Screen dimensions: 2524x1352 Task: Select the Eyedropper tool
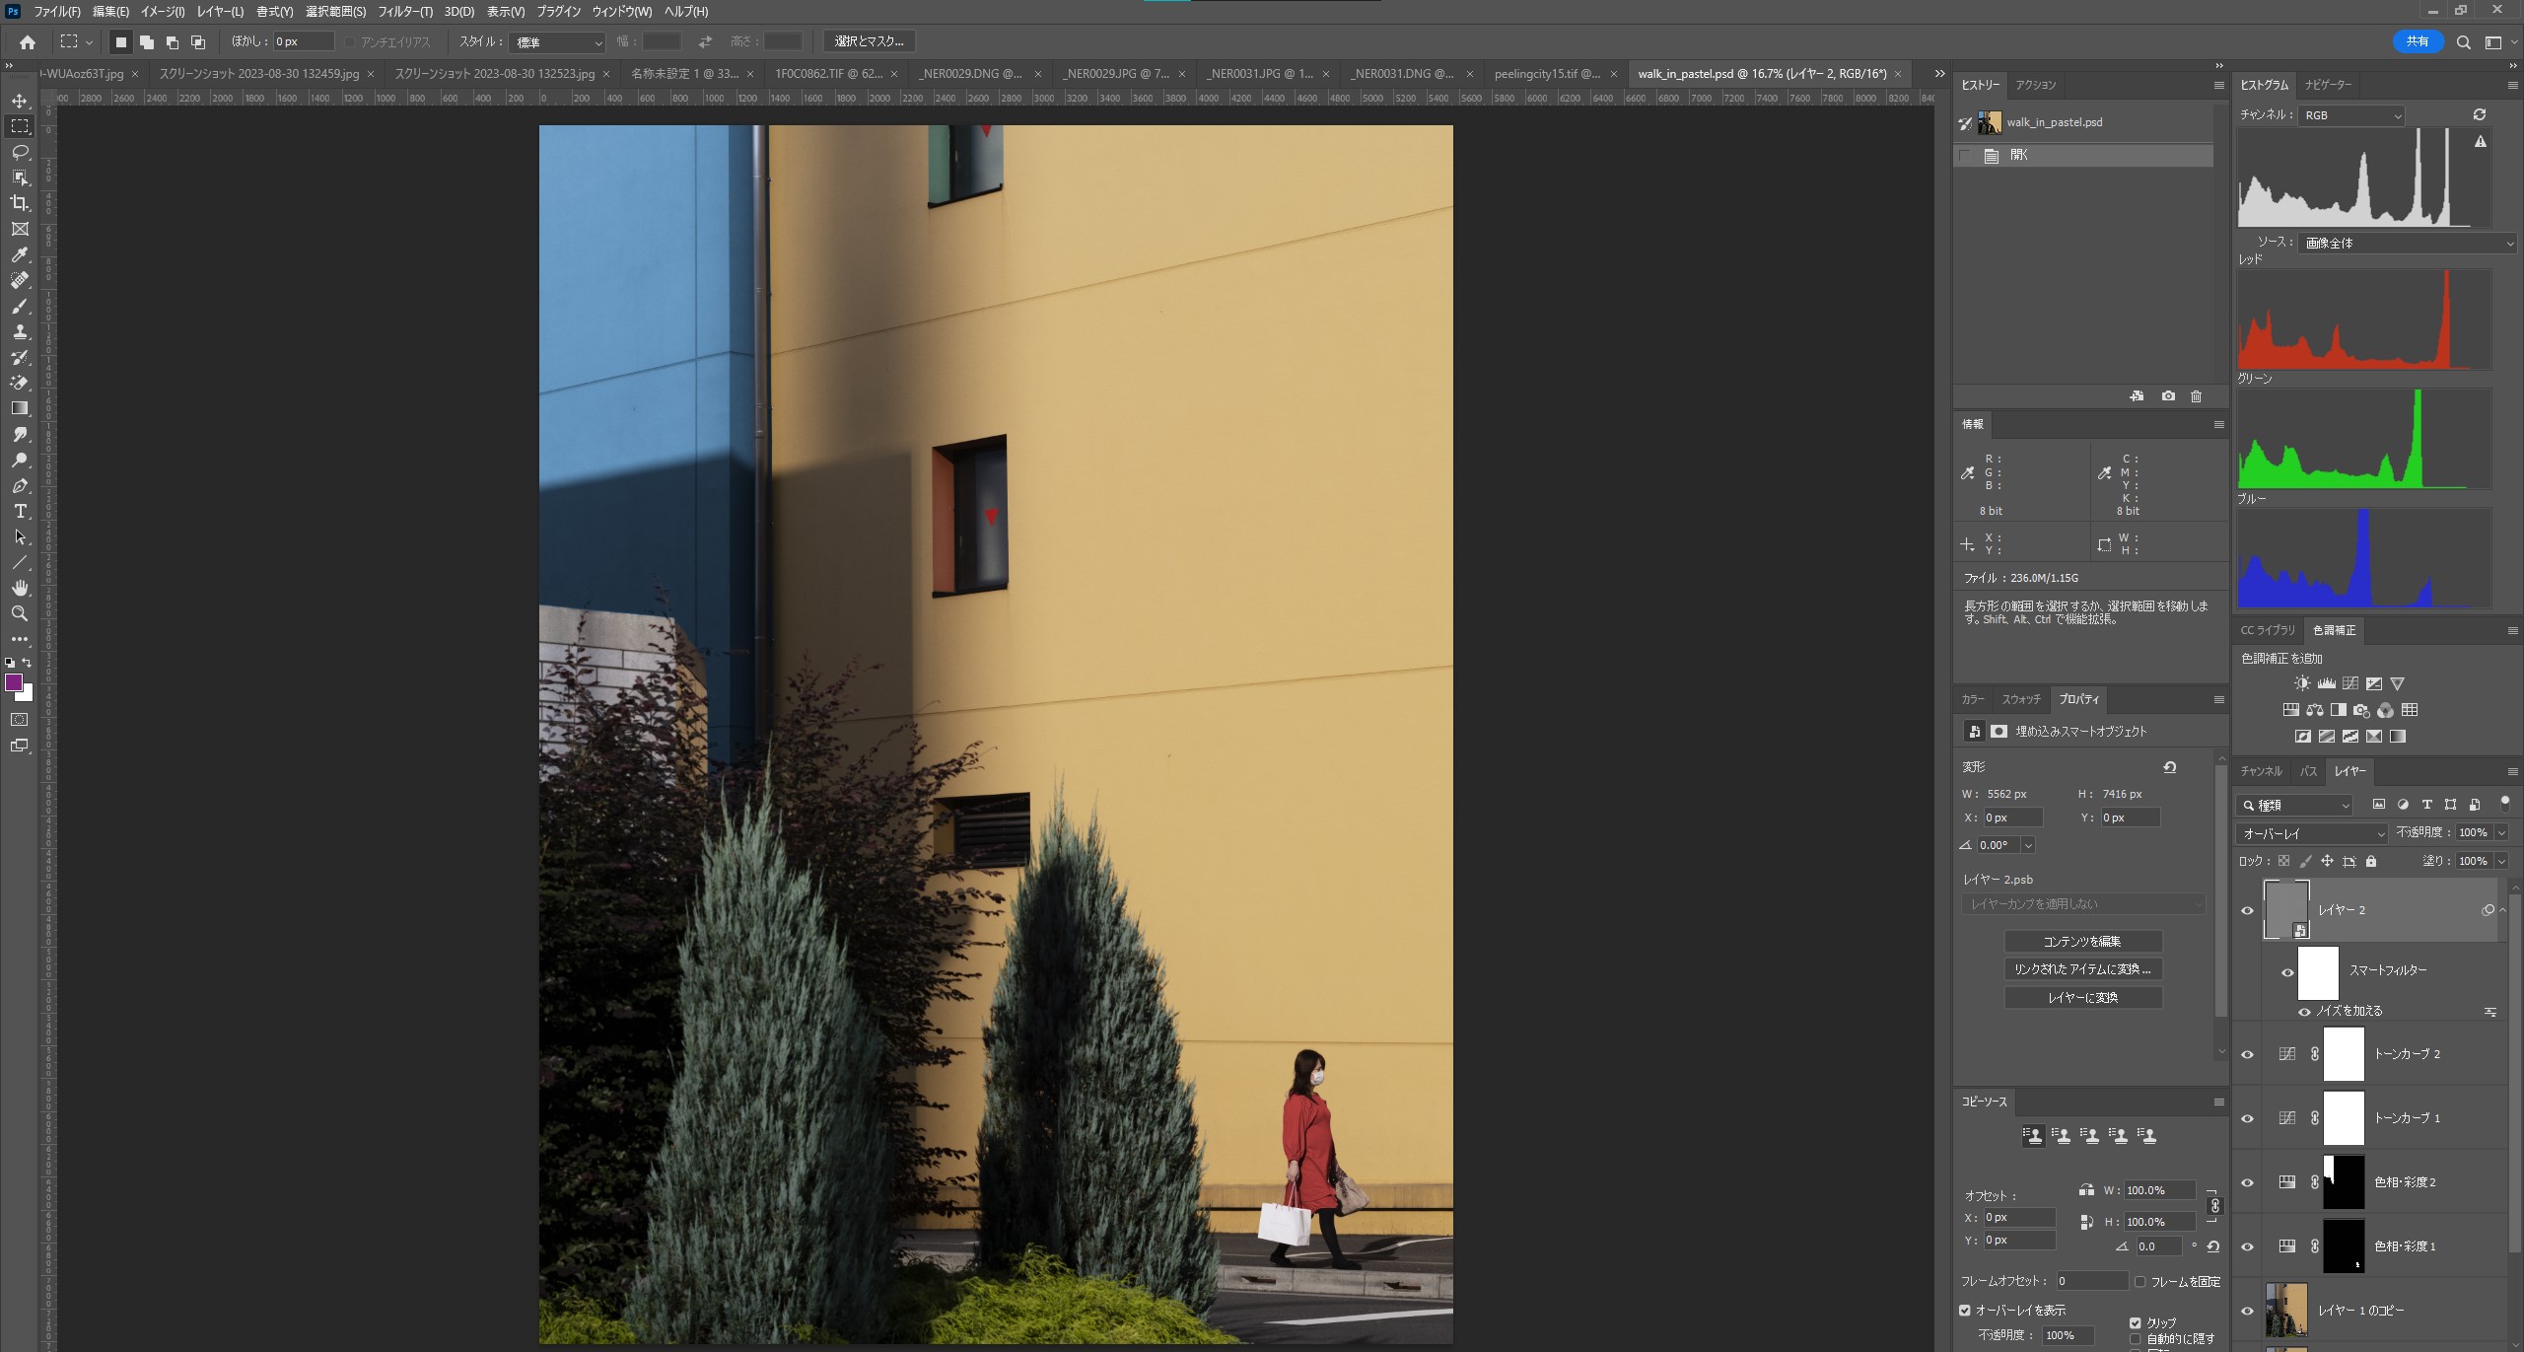pyautogui.click(x=20, y=254)
